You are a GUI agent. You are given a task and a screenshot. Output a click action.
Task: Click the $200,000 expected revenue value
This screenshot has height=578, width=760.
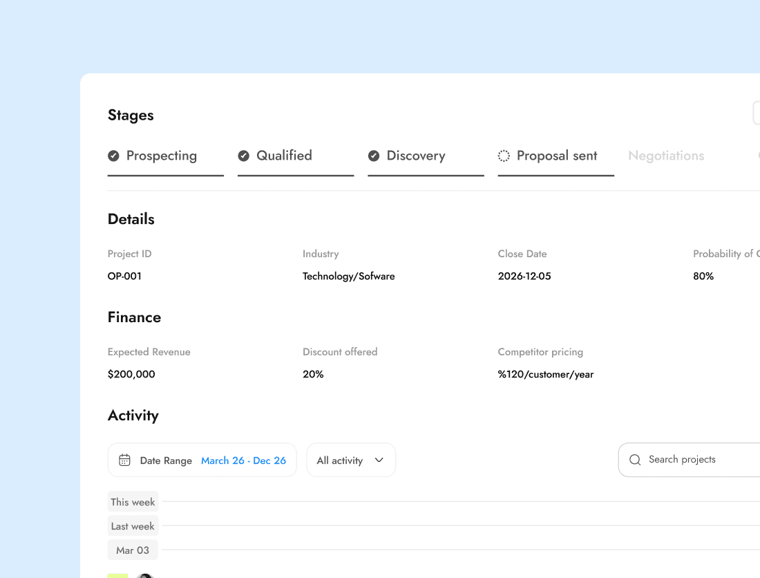point(131,374)
